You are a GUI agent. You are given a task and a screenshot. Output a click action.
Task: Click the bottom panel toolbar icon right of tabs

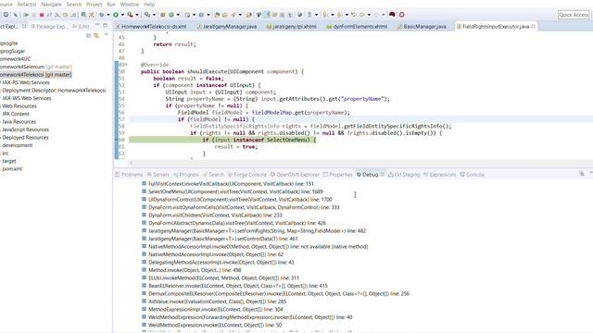pos(582,173)
